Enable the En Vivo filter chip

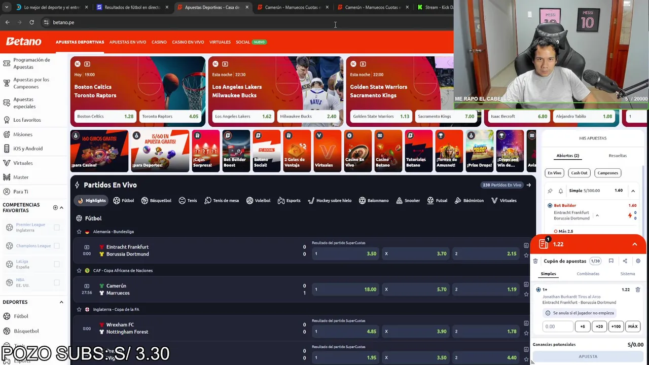554,173
